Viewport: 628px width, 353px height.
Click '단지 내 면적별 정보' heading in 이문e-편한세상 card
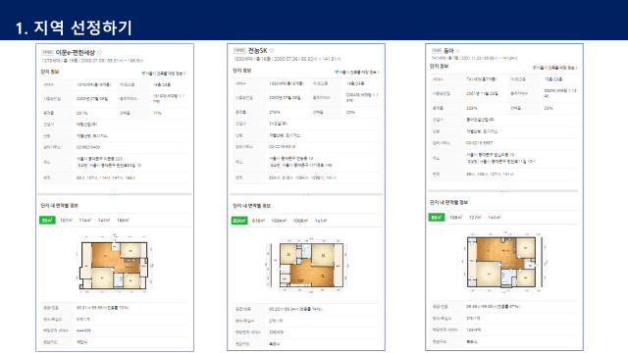pos(59,205)
